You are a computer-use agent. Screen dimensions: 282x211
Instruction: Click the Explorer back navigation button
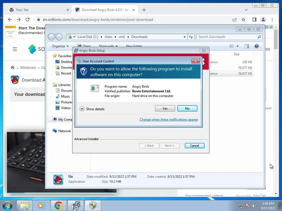[x=51, y=37]
